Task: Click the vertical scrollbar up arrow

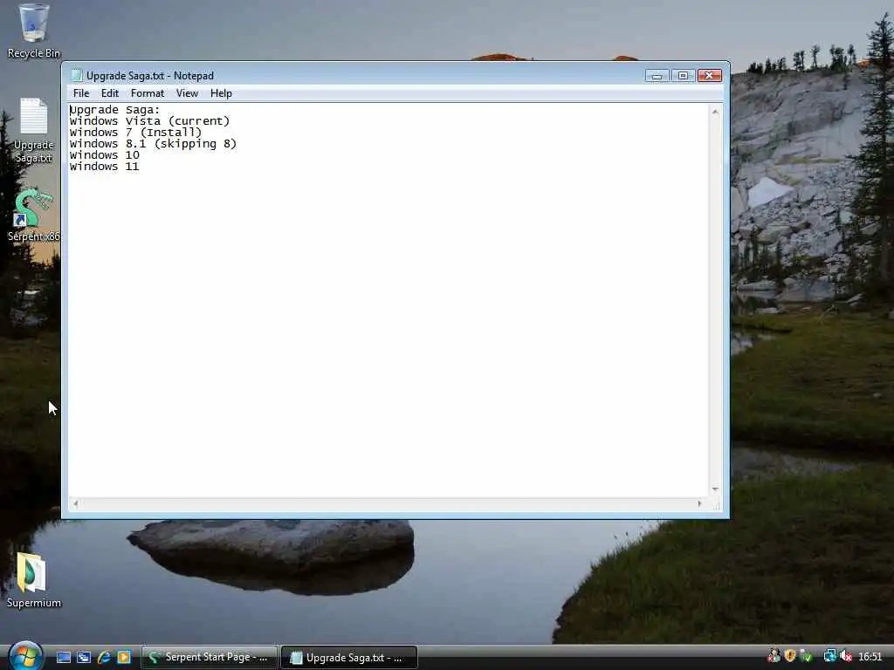Action: point(715,113)
